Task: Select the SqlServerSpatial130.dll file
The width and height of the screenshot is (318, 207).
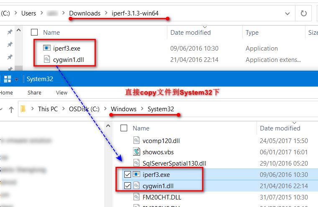Action: 174,164
